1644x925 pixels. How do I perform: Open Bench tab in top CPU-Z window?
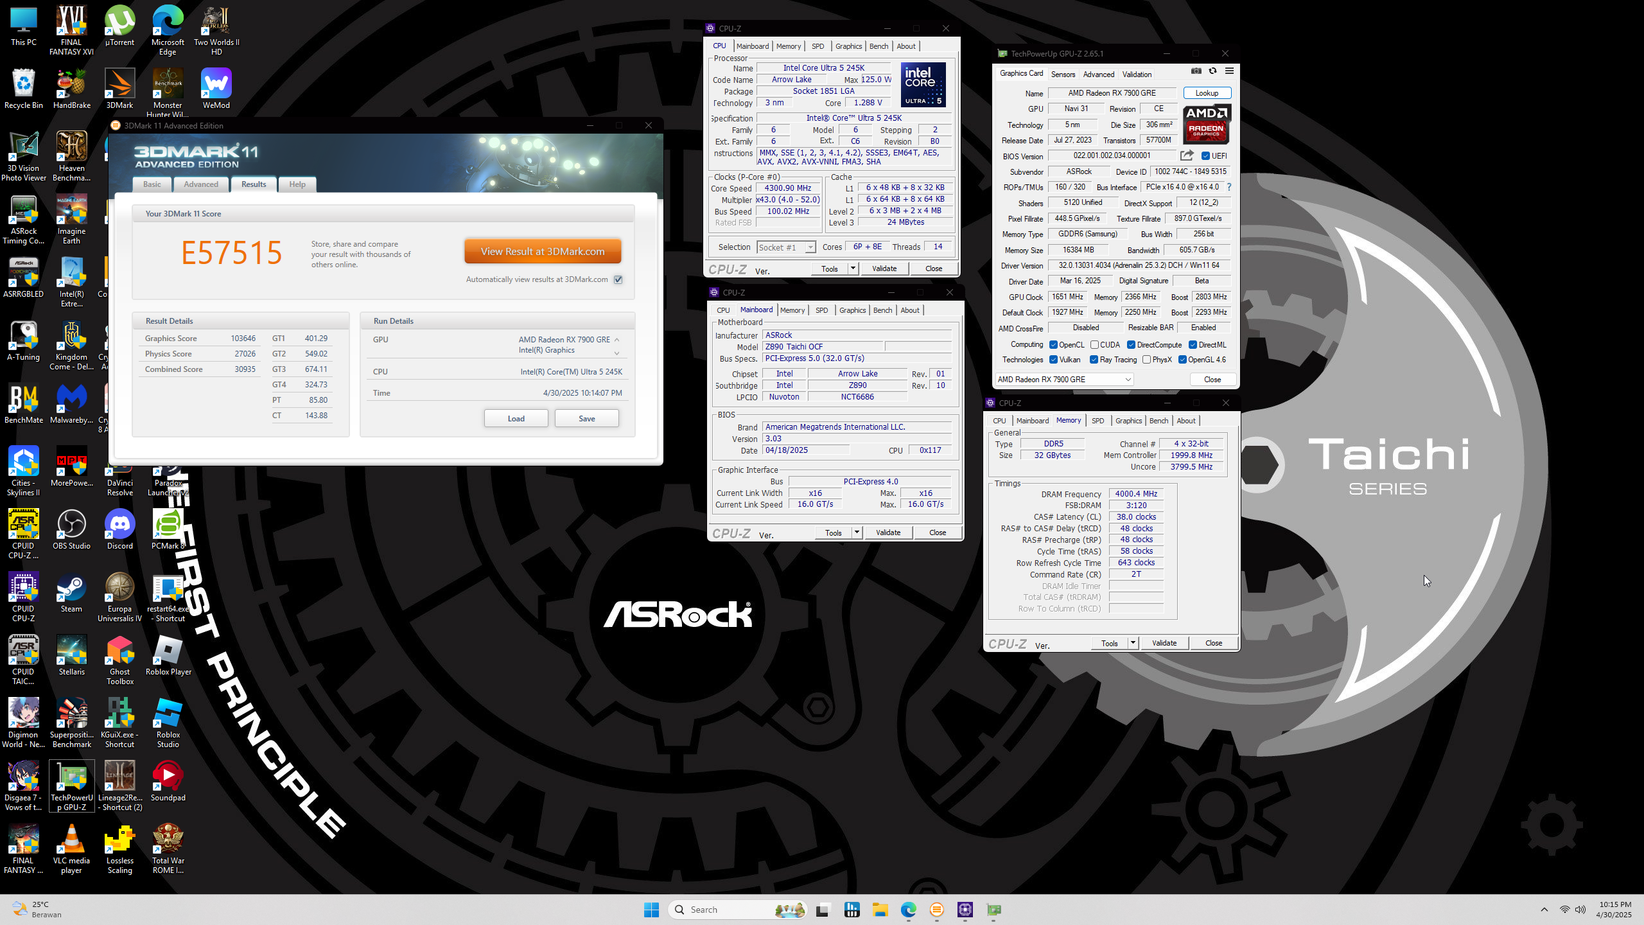[x=879, y=46]
